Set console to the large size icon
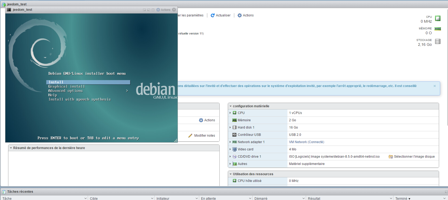The width and height of the screenshot is (448, 200). point(153,10)
